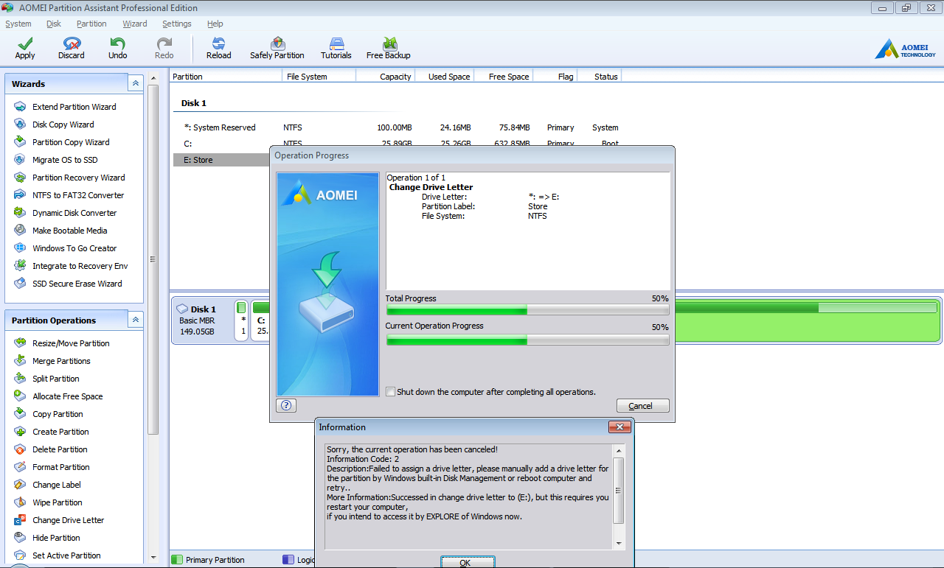Open the Partition menu
Viewport: 944px width, 568px height.
pos(91,24)
